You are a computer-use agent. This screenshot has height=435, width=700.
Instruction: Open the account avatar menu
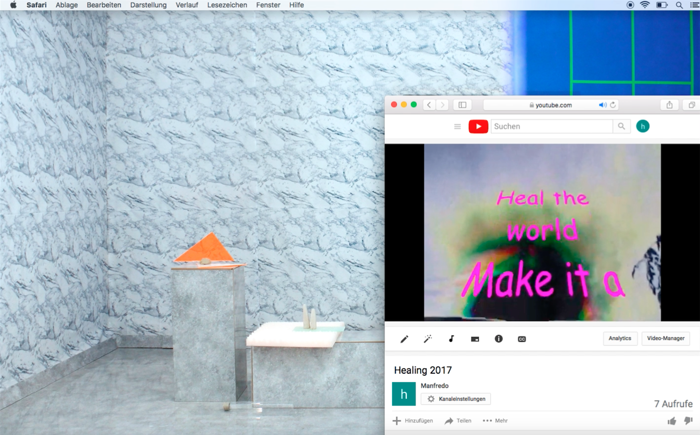pyautogui.click(x=642, y=126)
